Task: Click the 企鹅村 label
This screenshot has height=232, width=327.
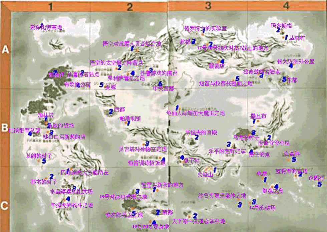Action: click(x=316, y=178)
